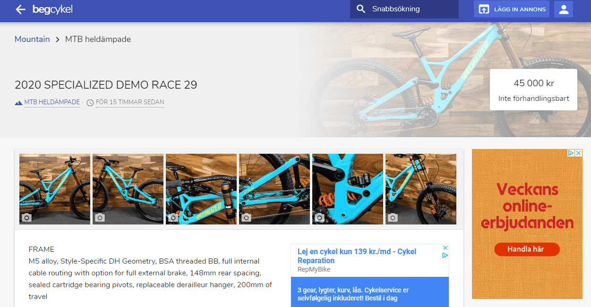Open the MTB heldämpade breadcrumb
The height and width of the screenshot is (307, 591).
pyautogui.click(x=98, y=39)
